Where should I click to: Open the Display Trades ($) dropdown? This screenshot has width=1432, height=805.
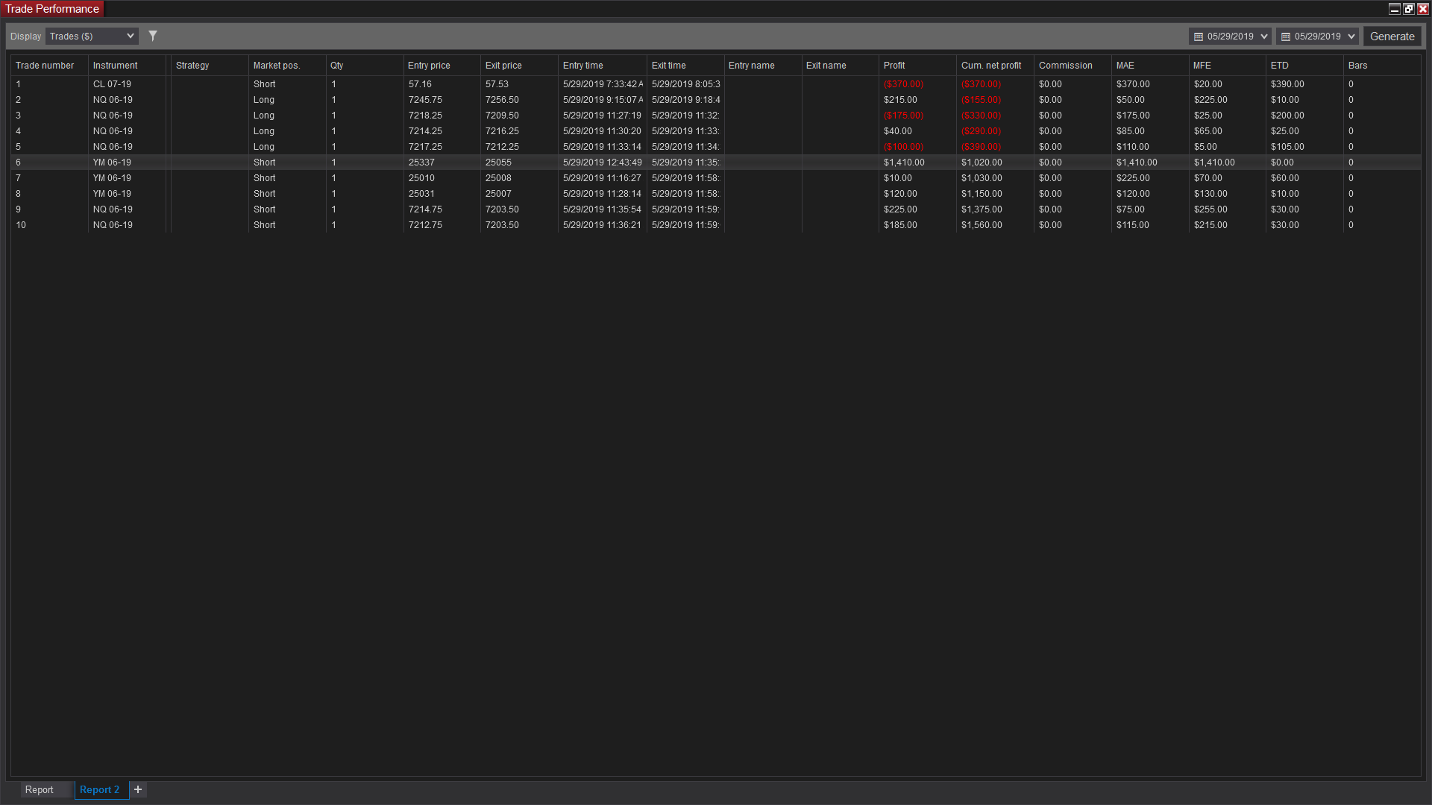pos(92,36)
